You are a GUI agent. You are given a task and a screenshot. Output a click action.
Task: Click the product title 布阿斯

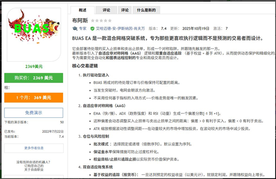[x=80, y=20]
